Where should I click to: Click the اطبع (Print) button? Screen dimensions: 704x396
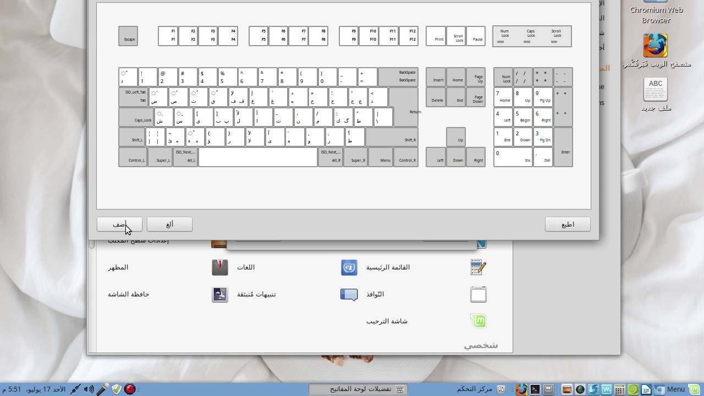pyautogui.click(x=568, y=224)
